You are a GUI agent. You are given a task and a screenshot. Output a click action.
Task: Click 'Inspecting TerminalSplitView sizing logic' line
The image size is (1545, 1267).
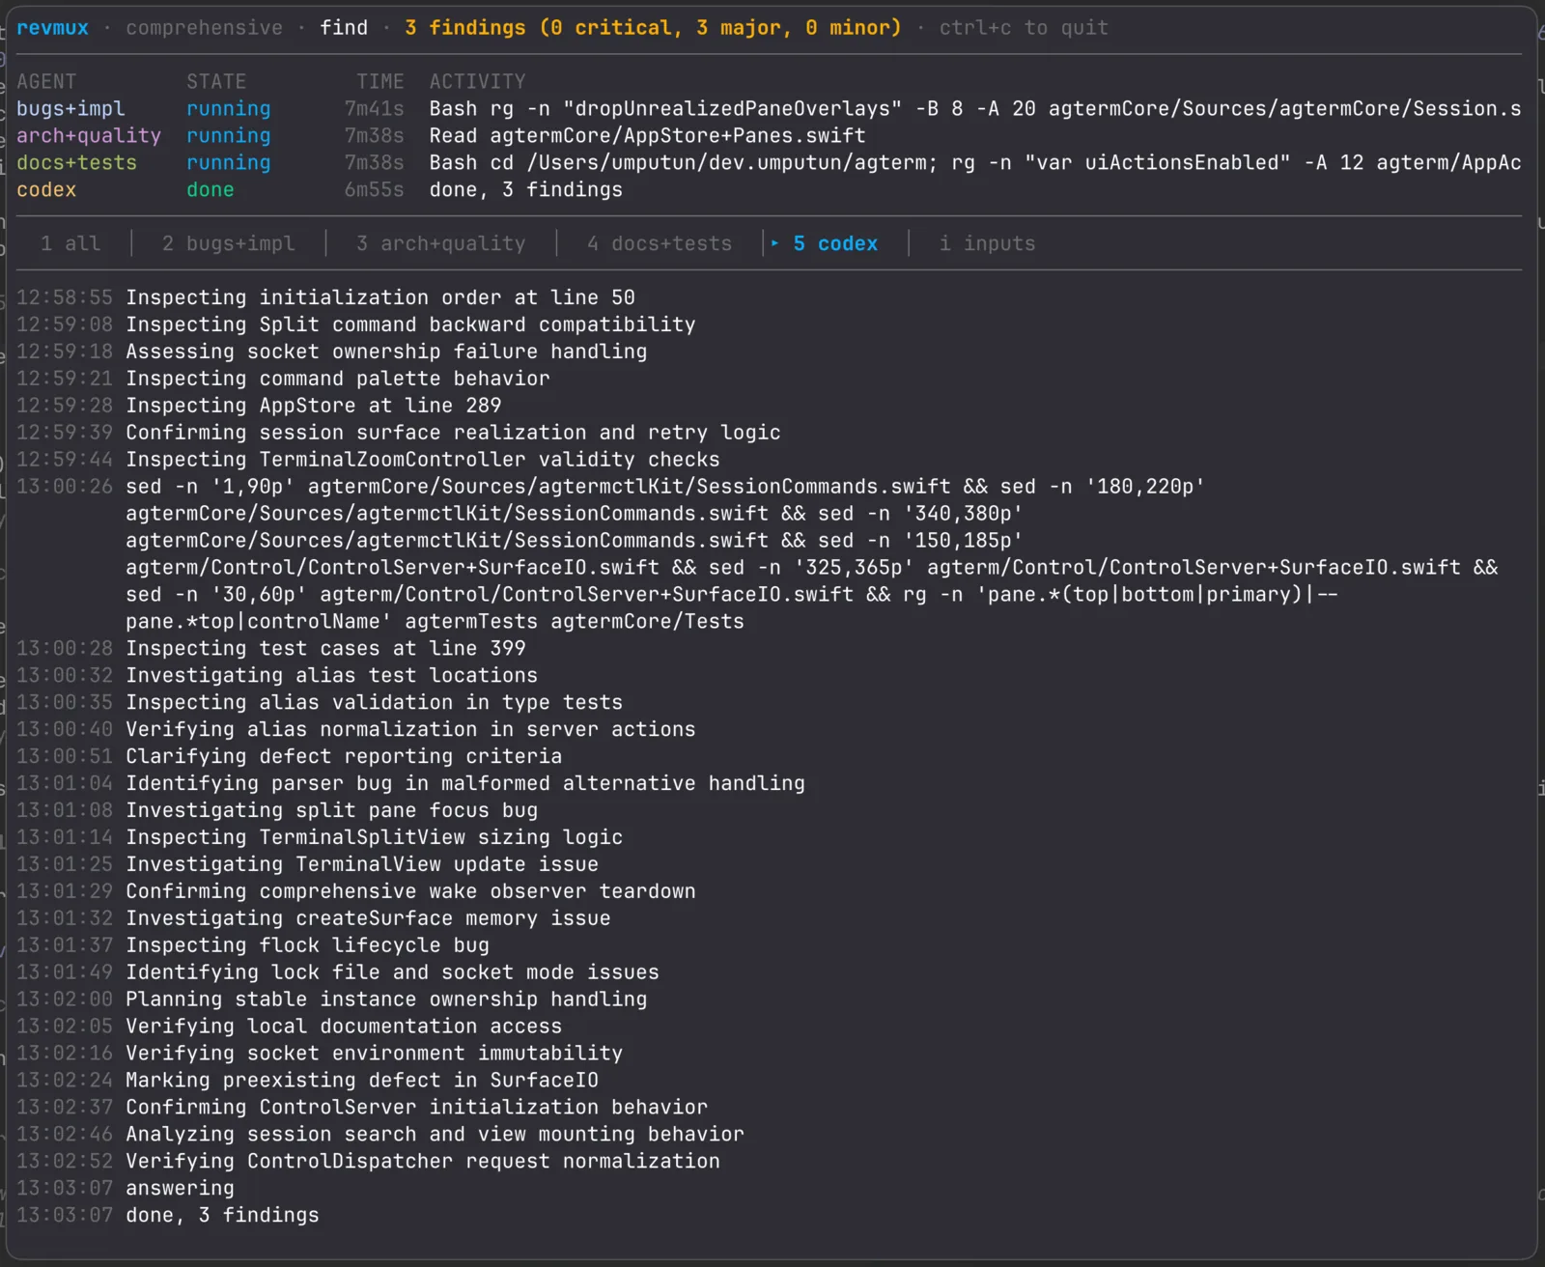point(375,837)
